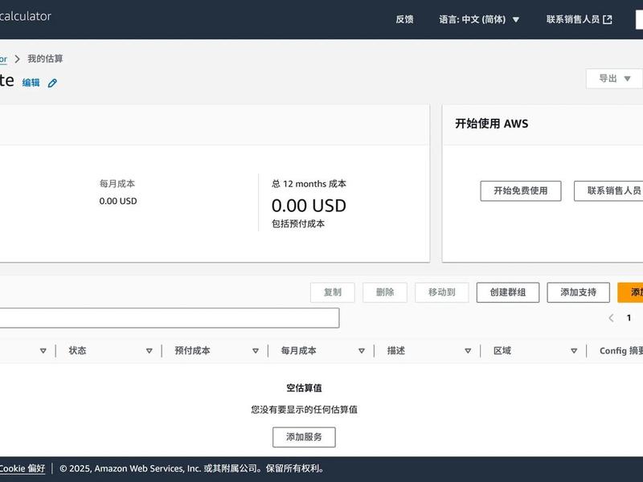
Task: Click the monthly cost 0.00 USD value
Action: (118, 201)
